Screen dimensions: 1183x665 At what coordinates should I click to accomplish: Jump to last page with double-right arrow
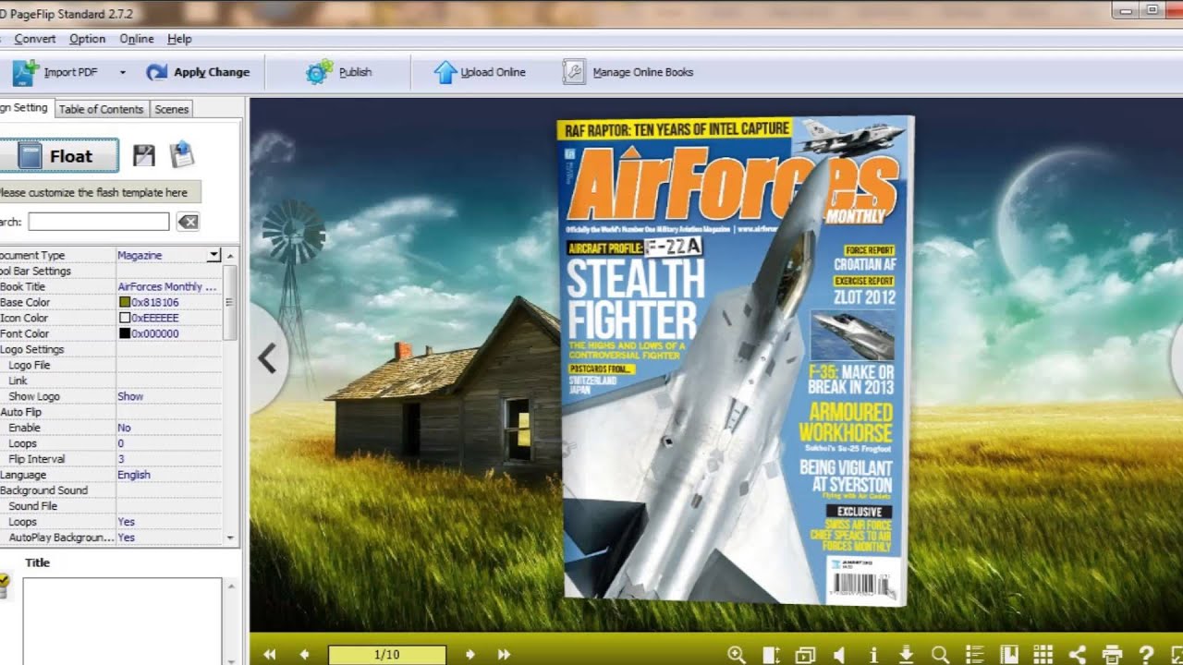[504, 655]
